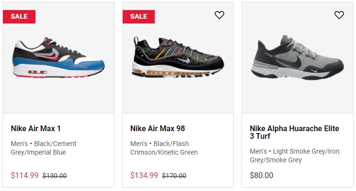Select the Black/Flash Crimson/Kinetic Green description
The width and height of the screenshot is (356, 191).
pyautogui.click(x=164, y=148)
